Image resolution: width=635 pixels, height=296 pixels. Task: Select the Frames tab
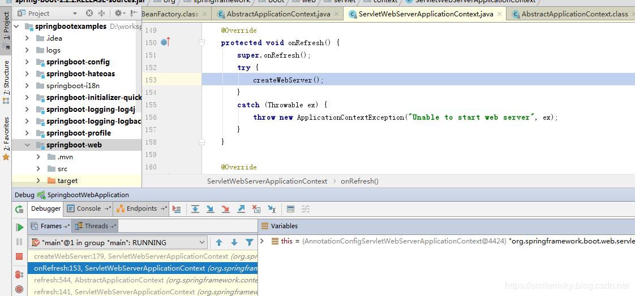pos(50,226)
